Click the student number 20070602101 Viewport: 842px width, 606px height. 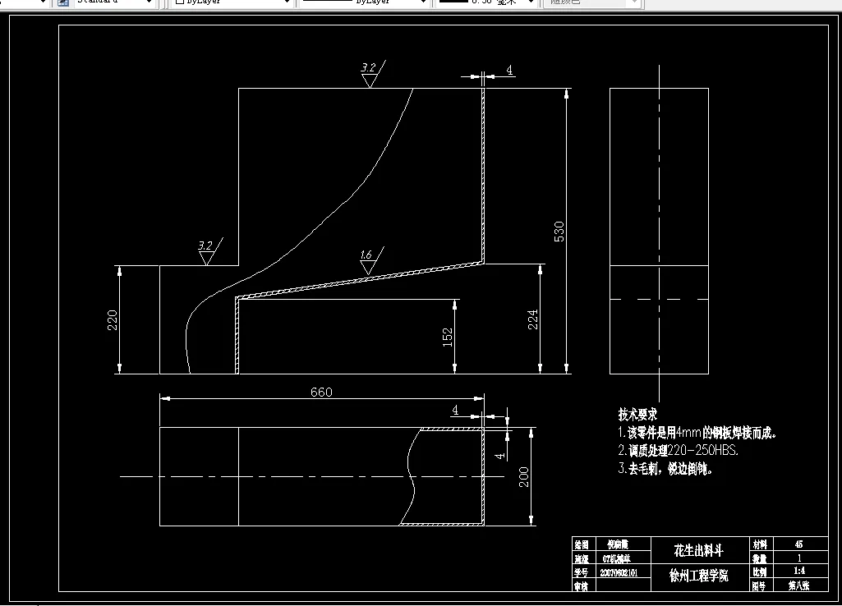tap(619, 572)
